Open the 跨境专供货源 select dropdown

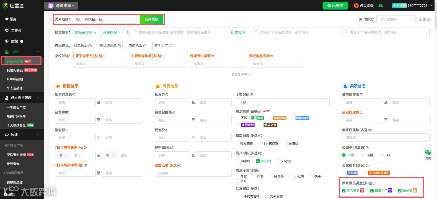(x=218, y=64)
